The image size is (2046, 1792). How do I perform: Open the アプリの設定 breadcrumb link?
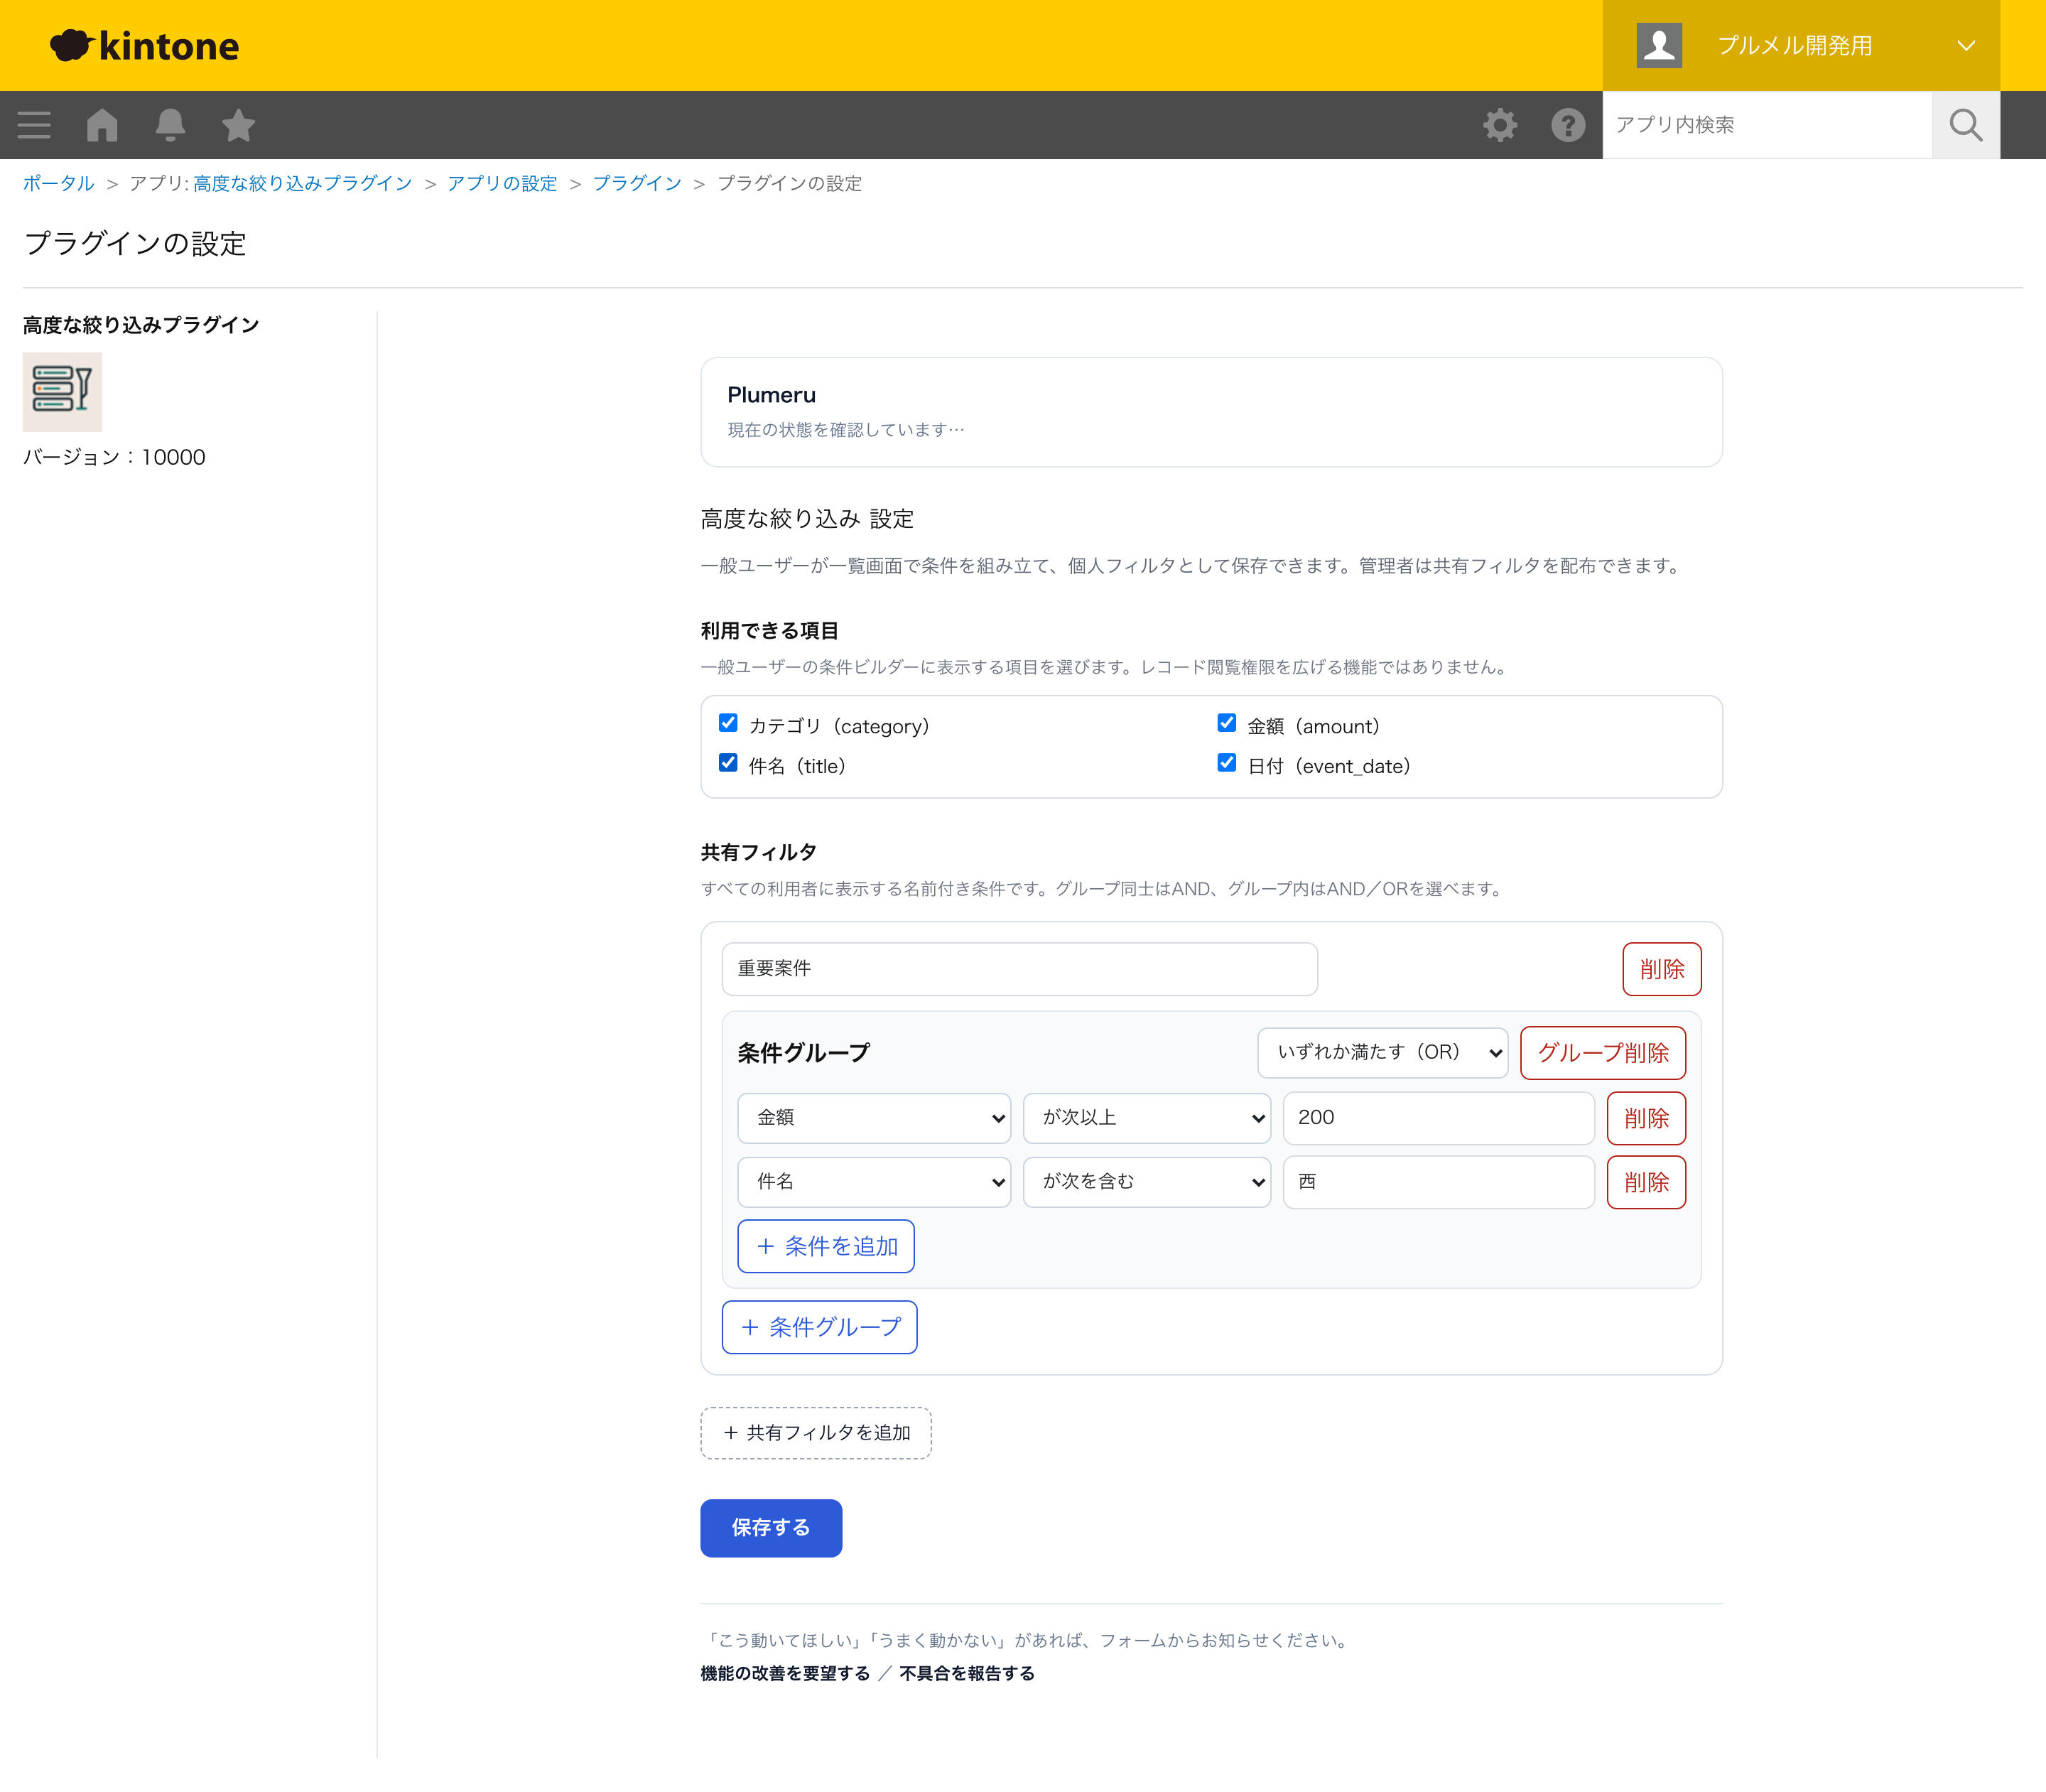(502, 183)
